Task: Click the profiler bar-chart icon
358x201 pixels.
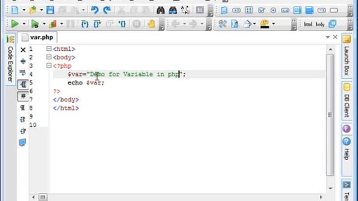Action: pos(53,23)
